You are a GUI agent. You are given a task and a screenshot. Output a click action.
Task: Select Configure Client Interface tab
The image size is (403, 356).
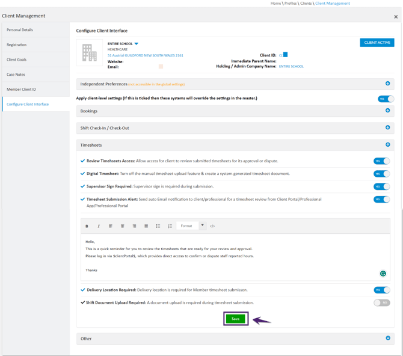[x=35, y=104]
